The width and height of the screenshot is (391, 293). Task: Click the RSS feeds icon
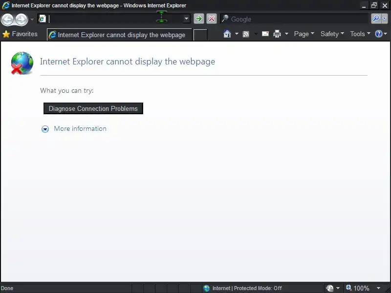[x=246, y=34]
